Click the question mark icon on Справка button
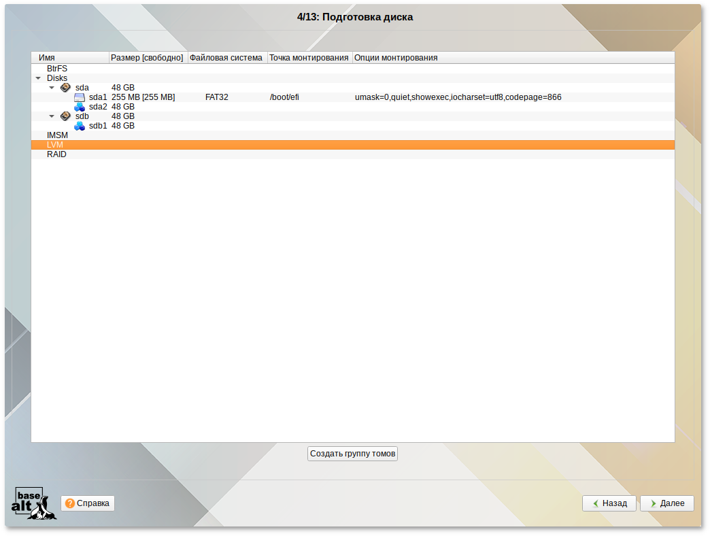 (70, 503)
